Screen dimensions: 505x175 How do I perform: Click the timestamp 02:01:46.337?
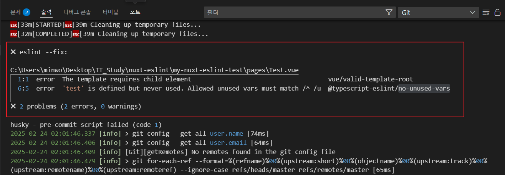pyautogui.click(x=73, y=134)
